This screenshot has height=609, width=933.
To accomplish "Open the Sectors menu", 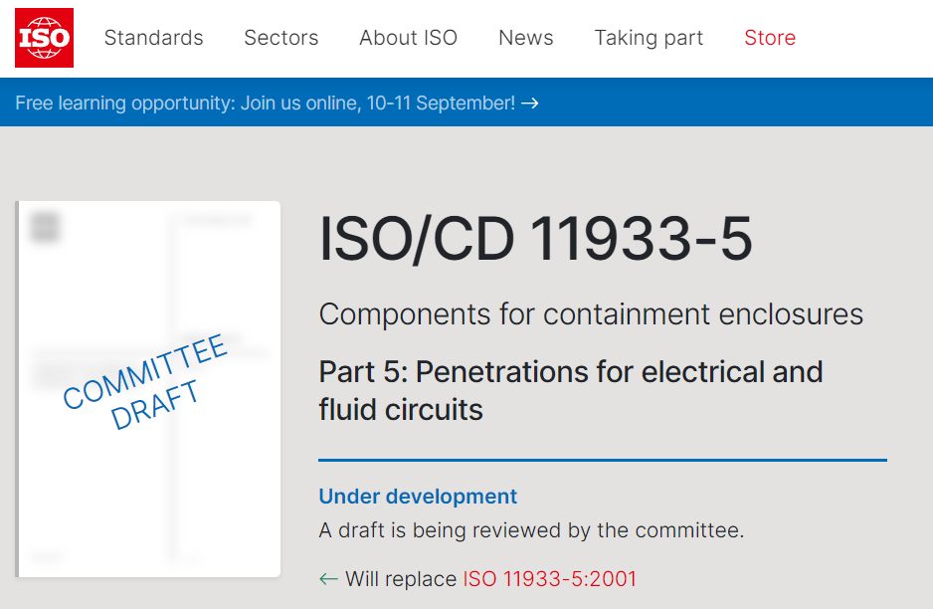I will click(x=280, y=38).
